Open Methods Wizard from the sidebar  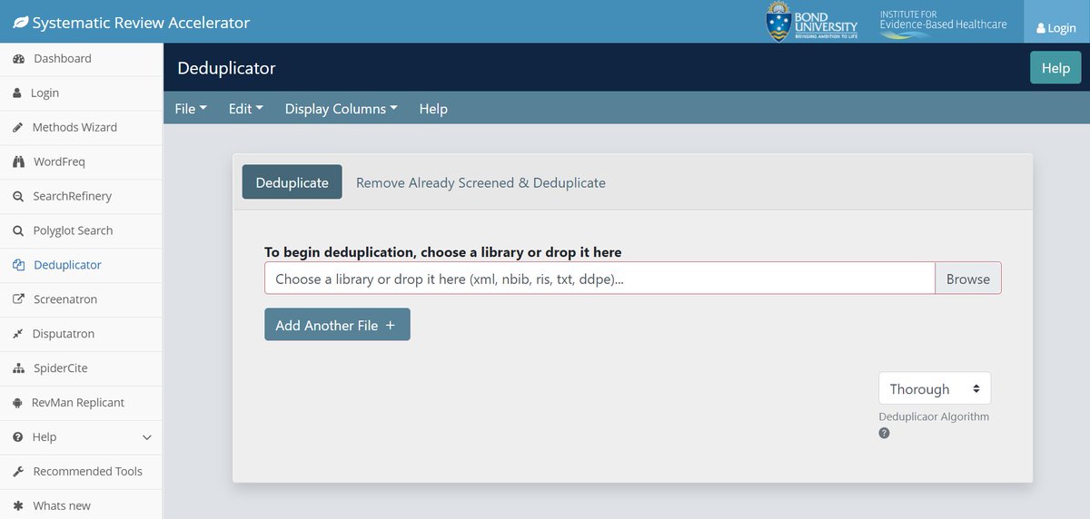click(82, 128)
